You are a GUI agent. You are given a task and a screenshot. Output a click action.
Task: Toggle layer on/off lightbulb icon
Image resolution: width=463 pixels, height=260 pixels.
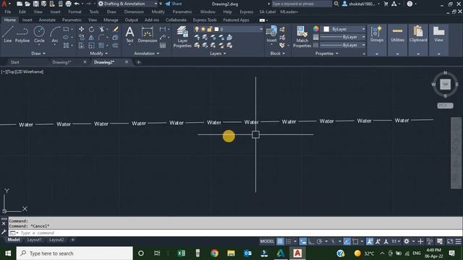pyautogui.click(x=197, y=29)
